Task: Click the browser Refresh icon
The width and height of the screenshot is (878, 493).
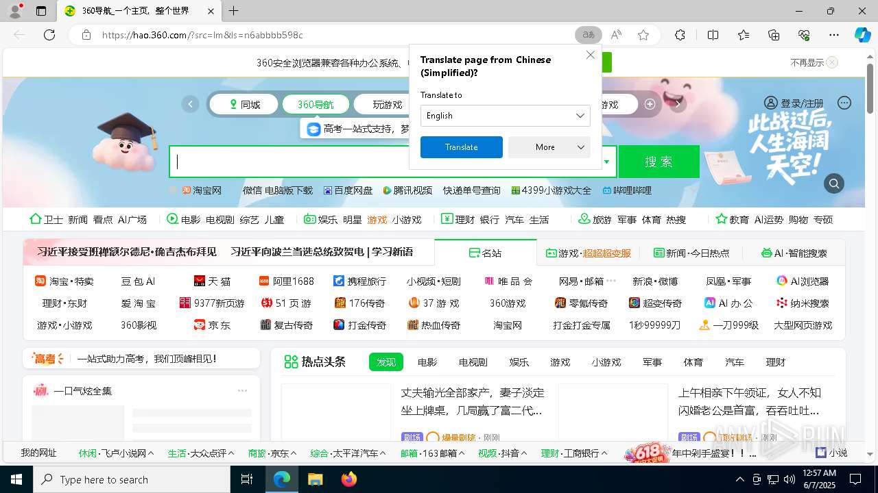Action: point(49,35)
